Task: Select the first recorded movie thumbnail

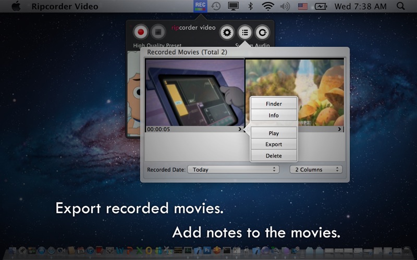Action: point(194,92)
